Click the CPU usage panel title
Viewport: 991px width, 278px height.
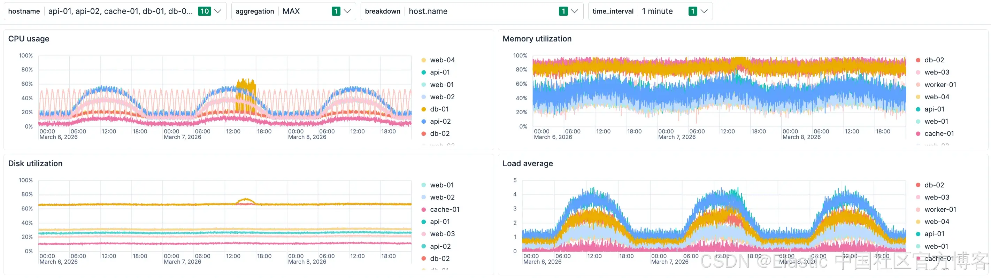(29, 39)
